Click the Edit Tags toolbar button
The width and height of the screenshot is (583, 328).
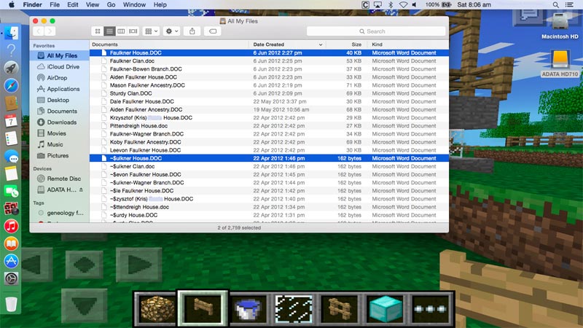[x=213, y=31]
